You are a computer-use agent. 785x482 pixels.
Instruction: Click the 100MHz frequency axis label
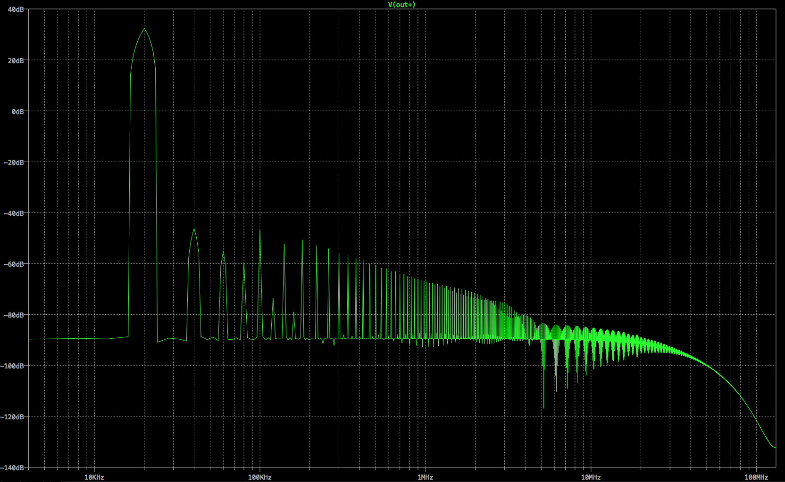point(757,477)
